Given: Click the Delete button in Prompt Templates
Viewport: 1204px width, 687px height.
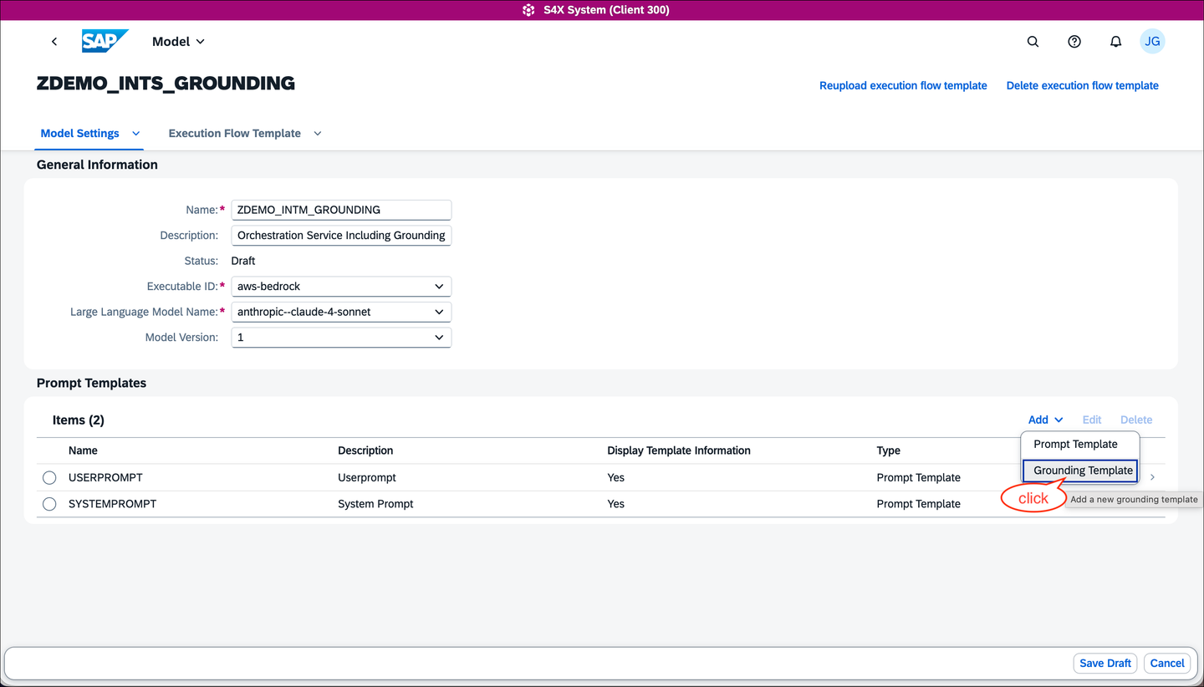Looking at the screenshot, I should click(1136, 420).
